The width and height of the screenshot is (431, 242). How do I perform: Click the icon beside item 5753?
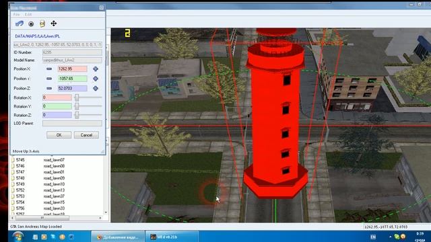click(13, 196)
